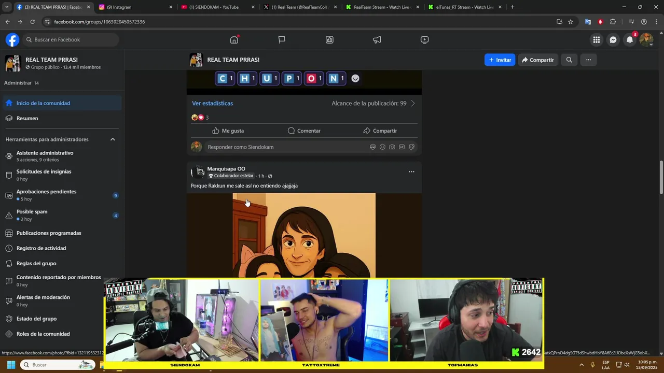
Task: Switch to Real Team X tab
Action: click(300, 7)
